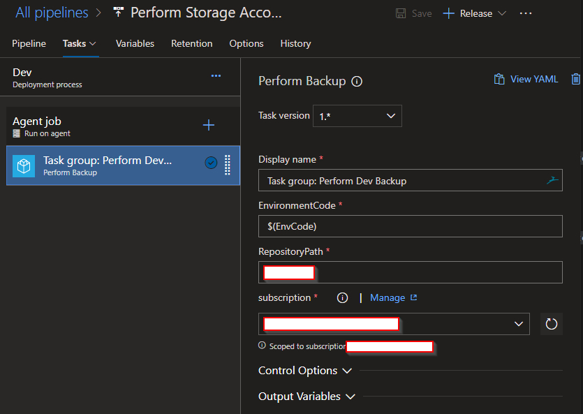Click the Perform Backup info icon
Screen dimensions: 583x414
357,81
